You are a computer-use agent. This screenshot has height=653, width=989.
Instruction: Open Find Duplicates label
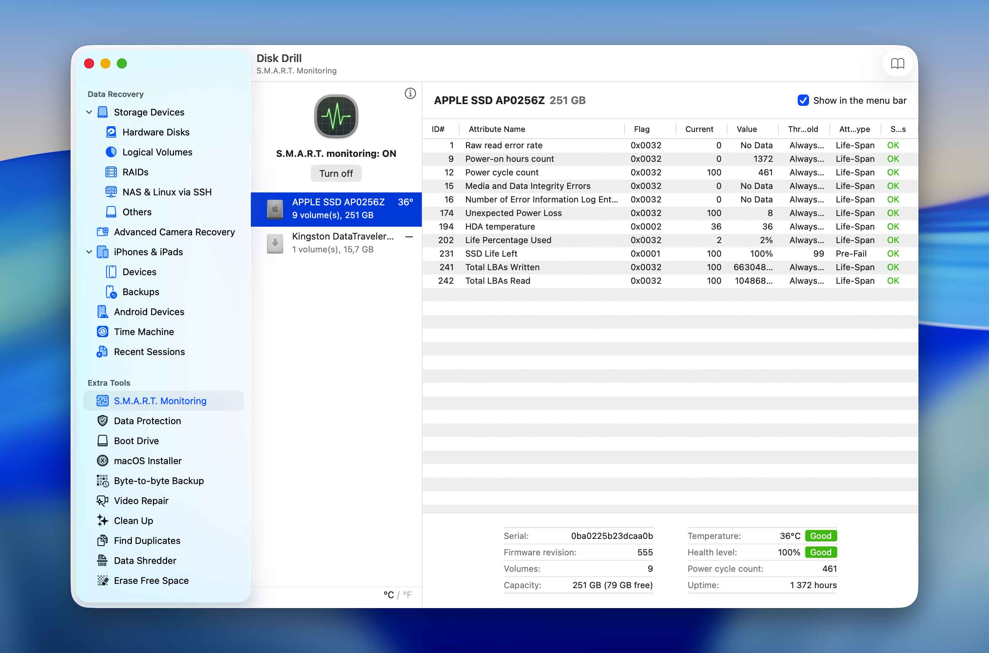(x=147, y=541)
